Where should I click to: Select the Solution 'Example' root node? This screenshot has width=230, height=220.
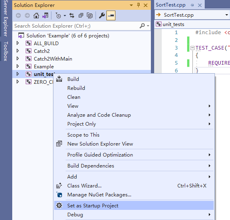[68, 36]
